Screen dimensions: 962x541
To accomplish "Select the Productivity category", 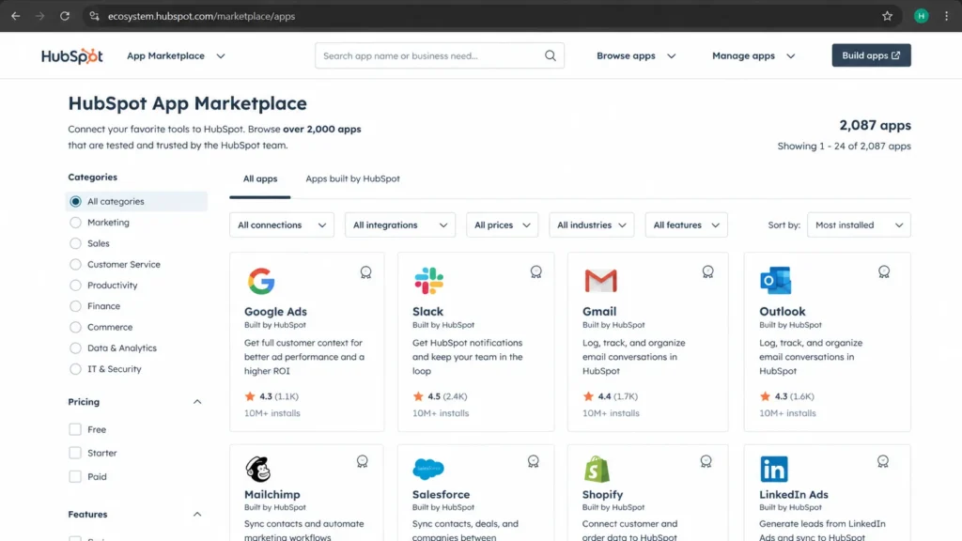I will (75, 286).
